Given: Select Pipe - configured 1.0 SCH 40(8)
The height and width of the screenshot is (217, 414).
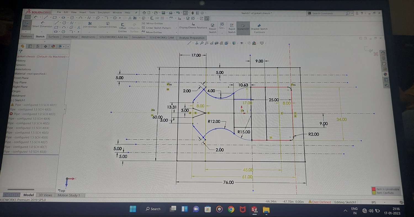Looking at the screenshot, I should 25,152.
